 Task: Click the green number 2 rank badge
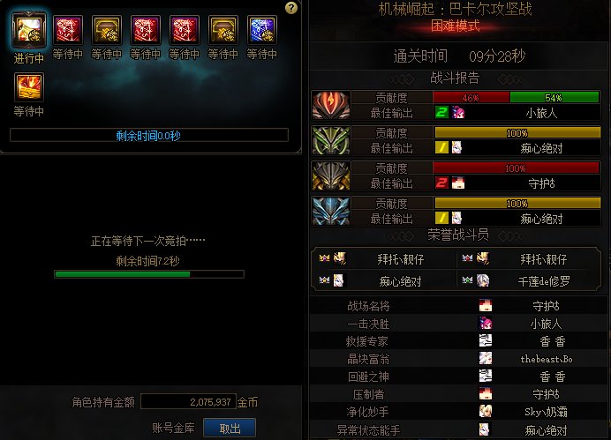click(x=441, y=113)
